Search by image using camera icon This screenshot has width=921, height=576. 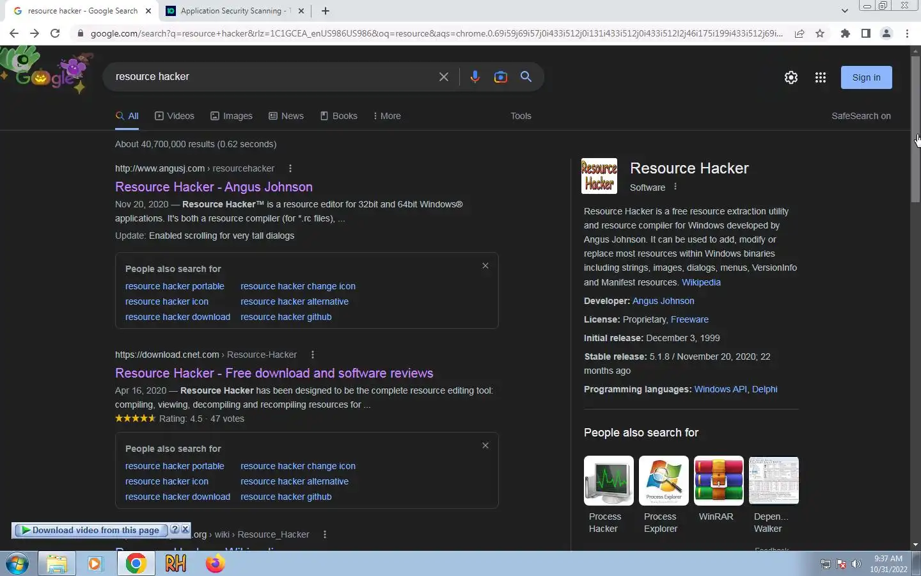click(x=501, y=77)
